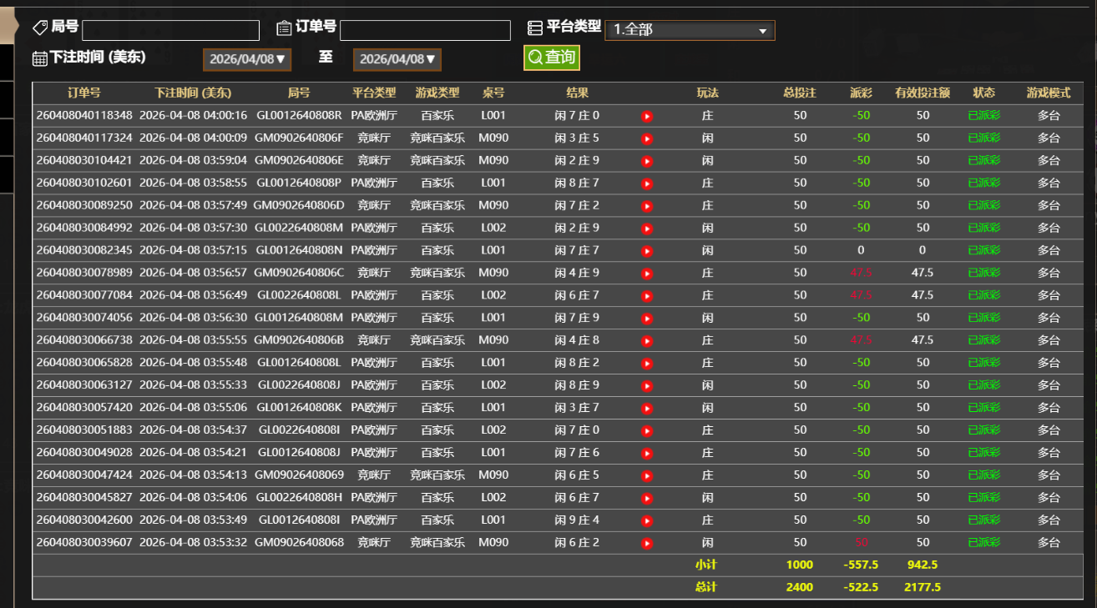Click inside the 订单号 input field

(425, 30)
